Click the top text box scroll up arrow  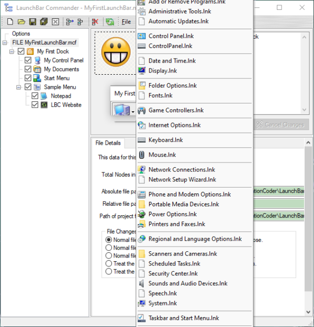click(x=304, y=37)
